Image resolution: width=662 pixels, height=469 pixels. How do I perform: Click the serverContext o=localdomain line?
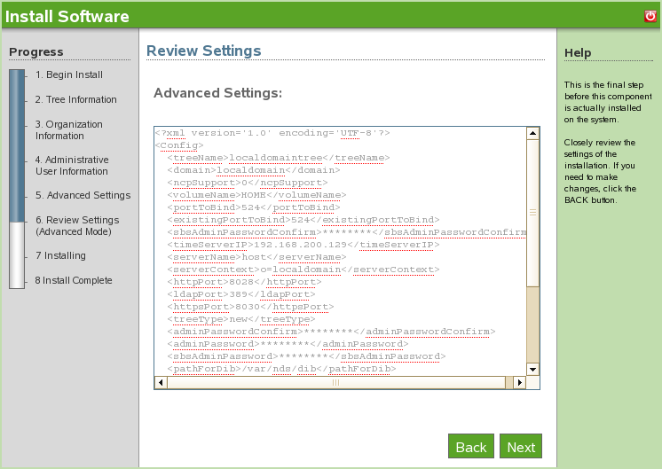pyautogui.click(x=303, y=270)
